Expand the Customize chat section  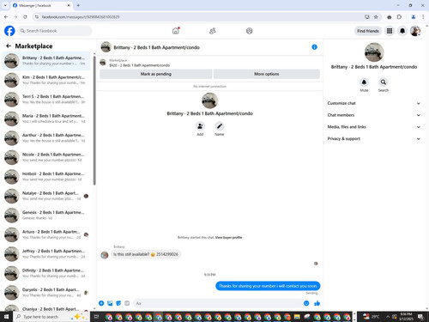374,103
